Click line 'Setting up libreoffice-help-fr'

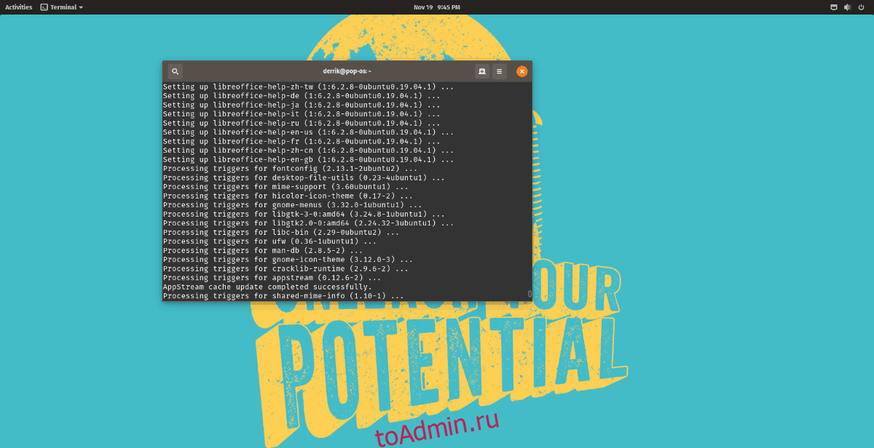302,141
